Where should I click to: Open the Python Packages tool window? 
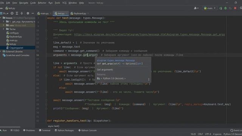click(x=64, y=130)
